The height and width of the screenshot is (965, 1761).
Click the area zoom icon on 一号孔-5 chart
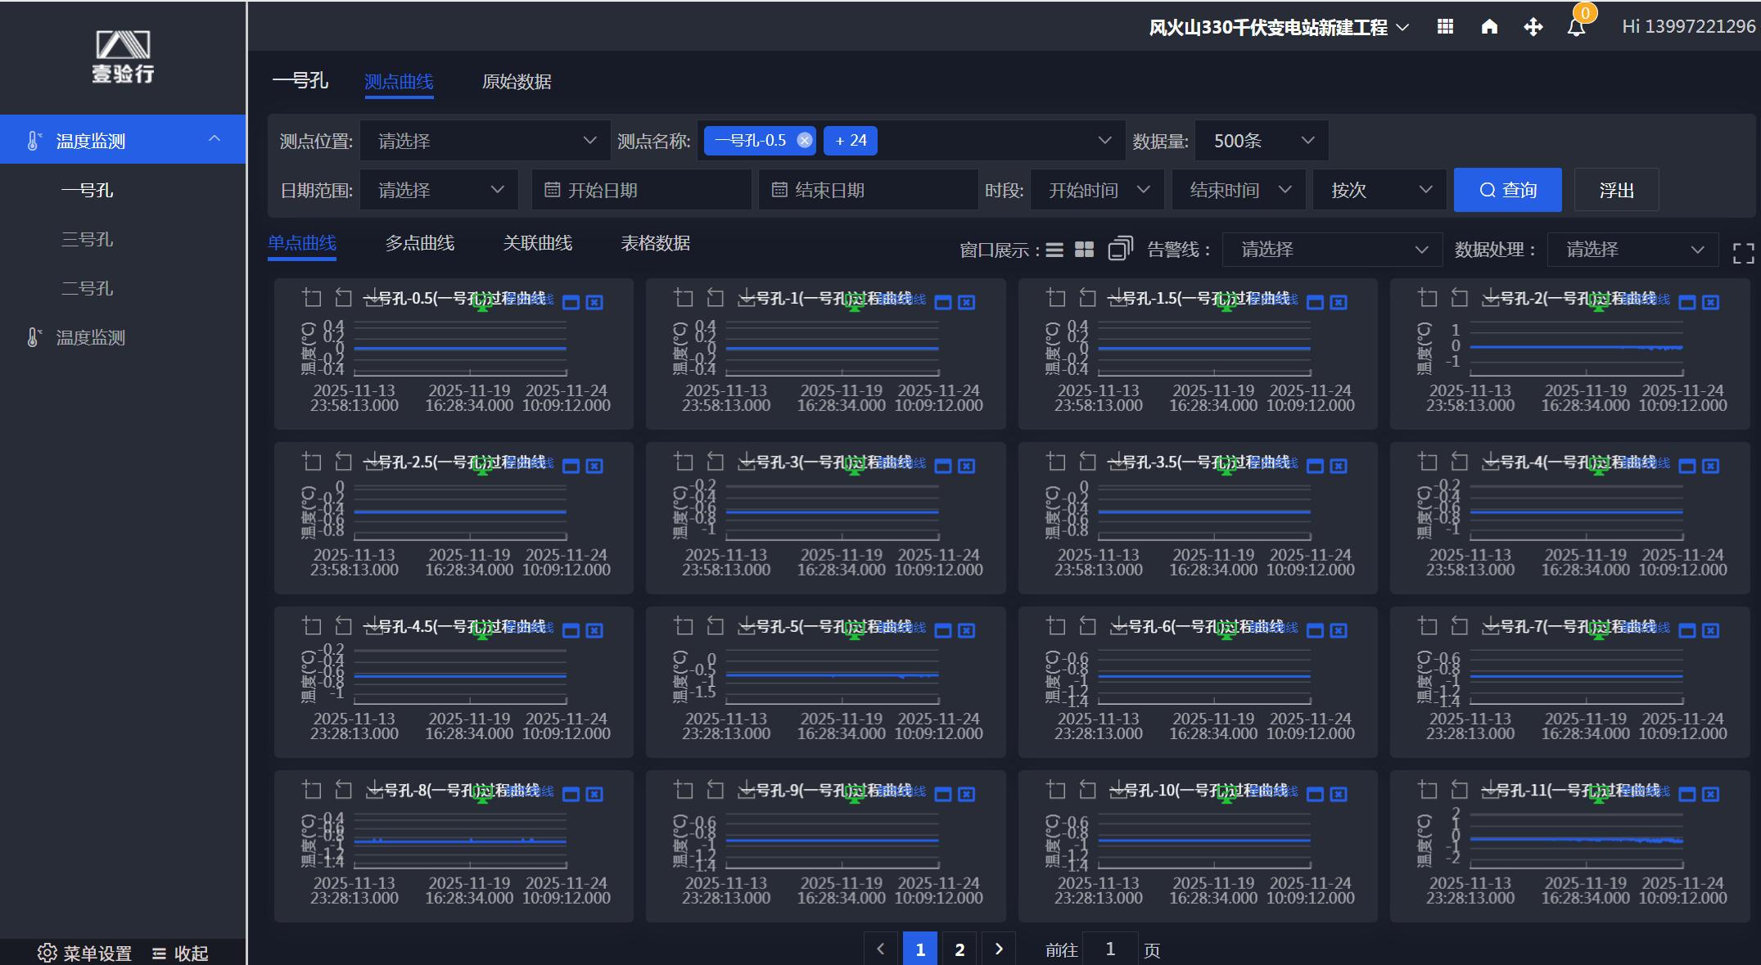684,627
